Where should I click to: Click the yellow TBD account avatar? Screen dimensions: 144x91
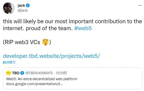click(8, 73)
